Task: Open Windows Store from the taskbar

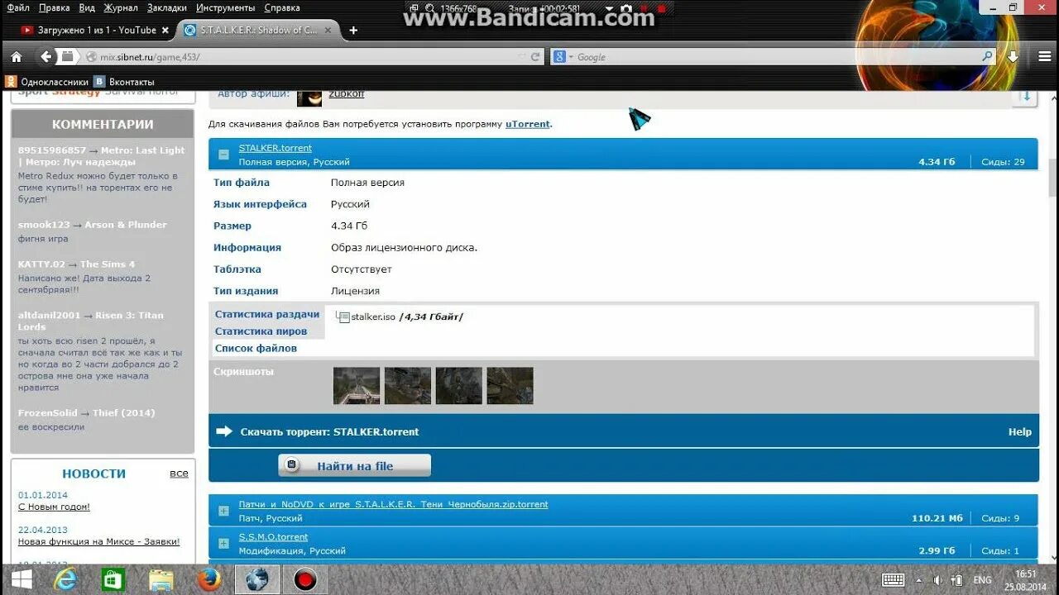Action: click(113, 579)
